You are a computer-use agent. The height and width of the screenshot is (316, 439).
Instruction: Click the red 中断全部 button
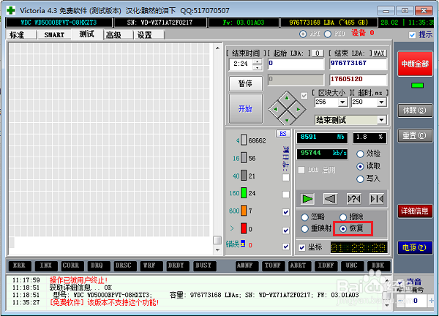coord(415,64)
